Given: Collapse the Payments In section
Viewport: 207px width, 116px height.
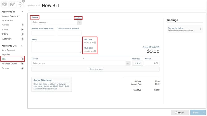Looking at the screenshot, I should coord(22,12).
